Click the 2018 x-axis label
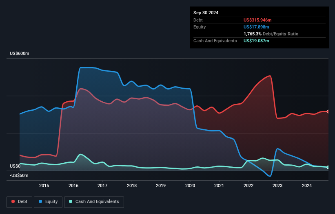Image resolution: width=335 pixels, height=214 pixels. 132,186
